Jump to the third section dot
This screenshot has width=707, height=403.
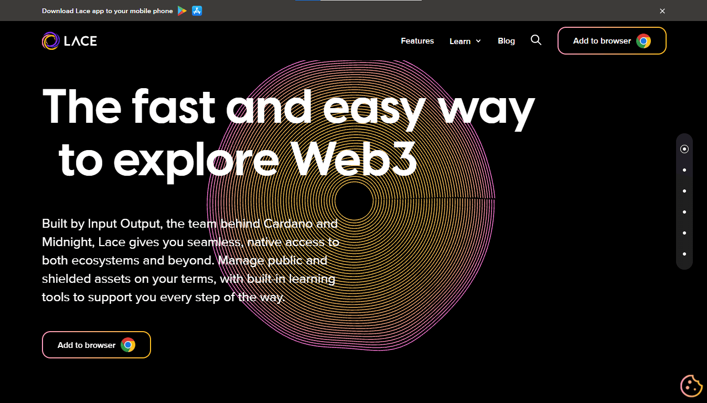(684, 191)
